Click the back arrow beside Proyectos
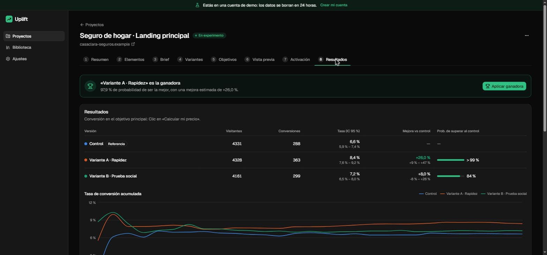Image resolution: width=547 pixels, height=255 pixels. [82, 25]
